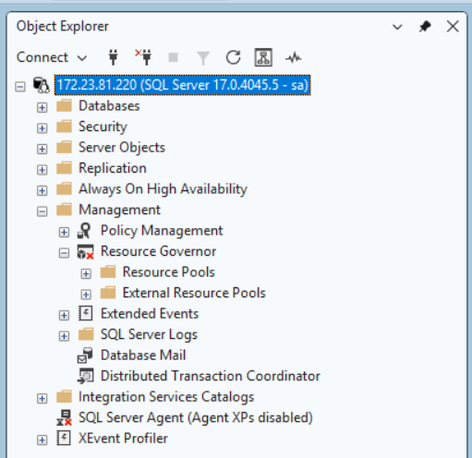The image size is (472, 458).
Task: Click the Connect Object Explorer plug icon
Action: (x=113, y=57)
